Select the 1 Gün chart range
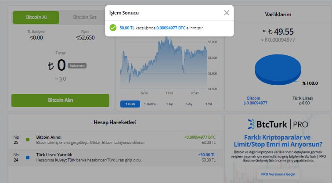Screen dimensions: 332x183 pos(130,104)
